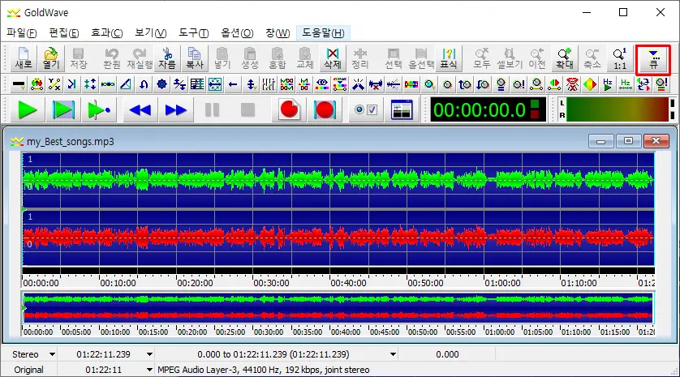Open the red-green diamond stereo icon
The image size is (680, 377).
(590, 84)
